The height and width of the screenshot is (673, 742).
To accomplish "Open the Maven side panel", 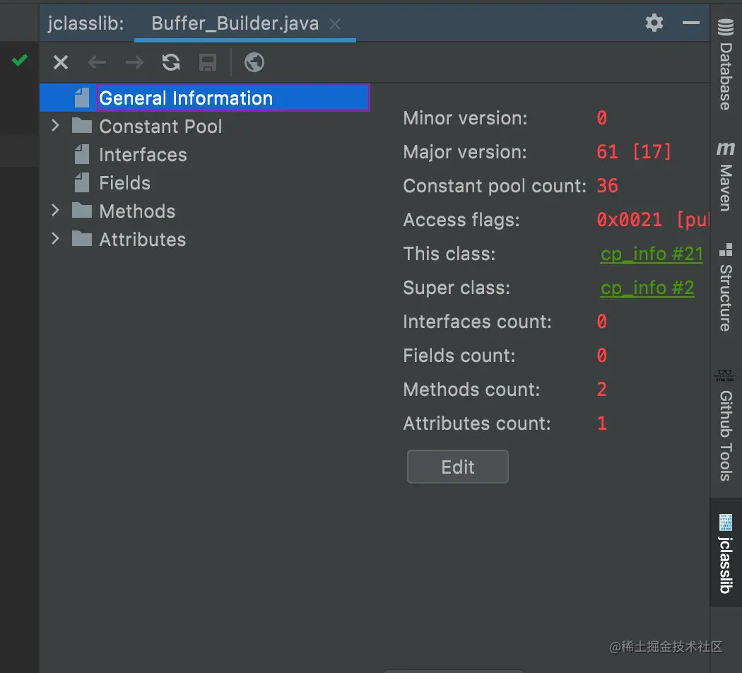I will (x=725, y=177).
